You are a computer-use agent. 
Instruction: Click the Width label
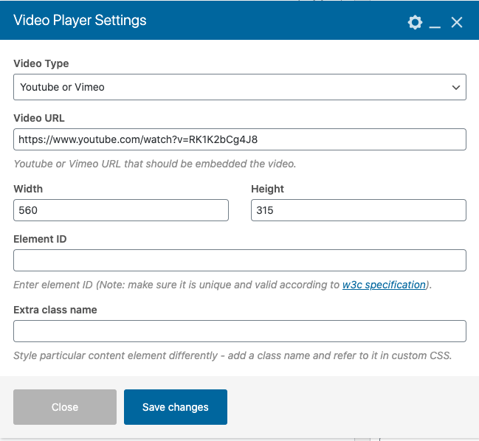tap(28, 189)
